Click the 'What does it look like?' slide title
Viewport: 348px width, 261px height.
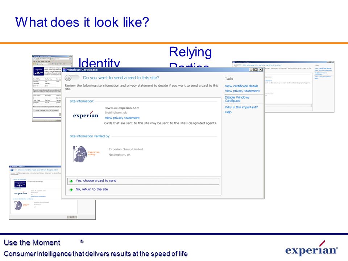(x=82, y=22)
